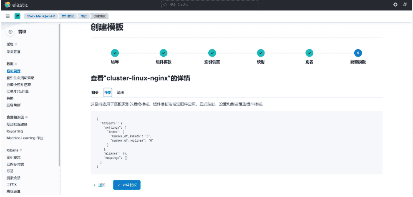Switch to the 摘要 tab
413x197 pixels.
click(95, 92)
